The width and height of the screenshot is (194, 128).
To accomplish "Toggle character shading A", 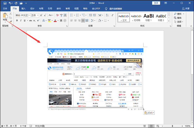I will (61, 20).
